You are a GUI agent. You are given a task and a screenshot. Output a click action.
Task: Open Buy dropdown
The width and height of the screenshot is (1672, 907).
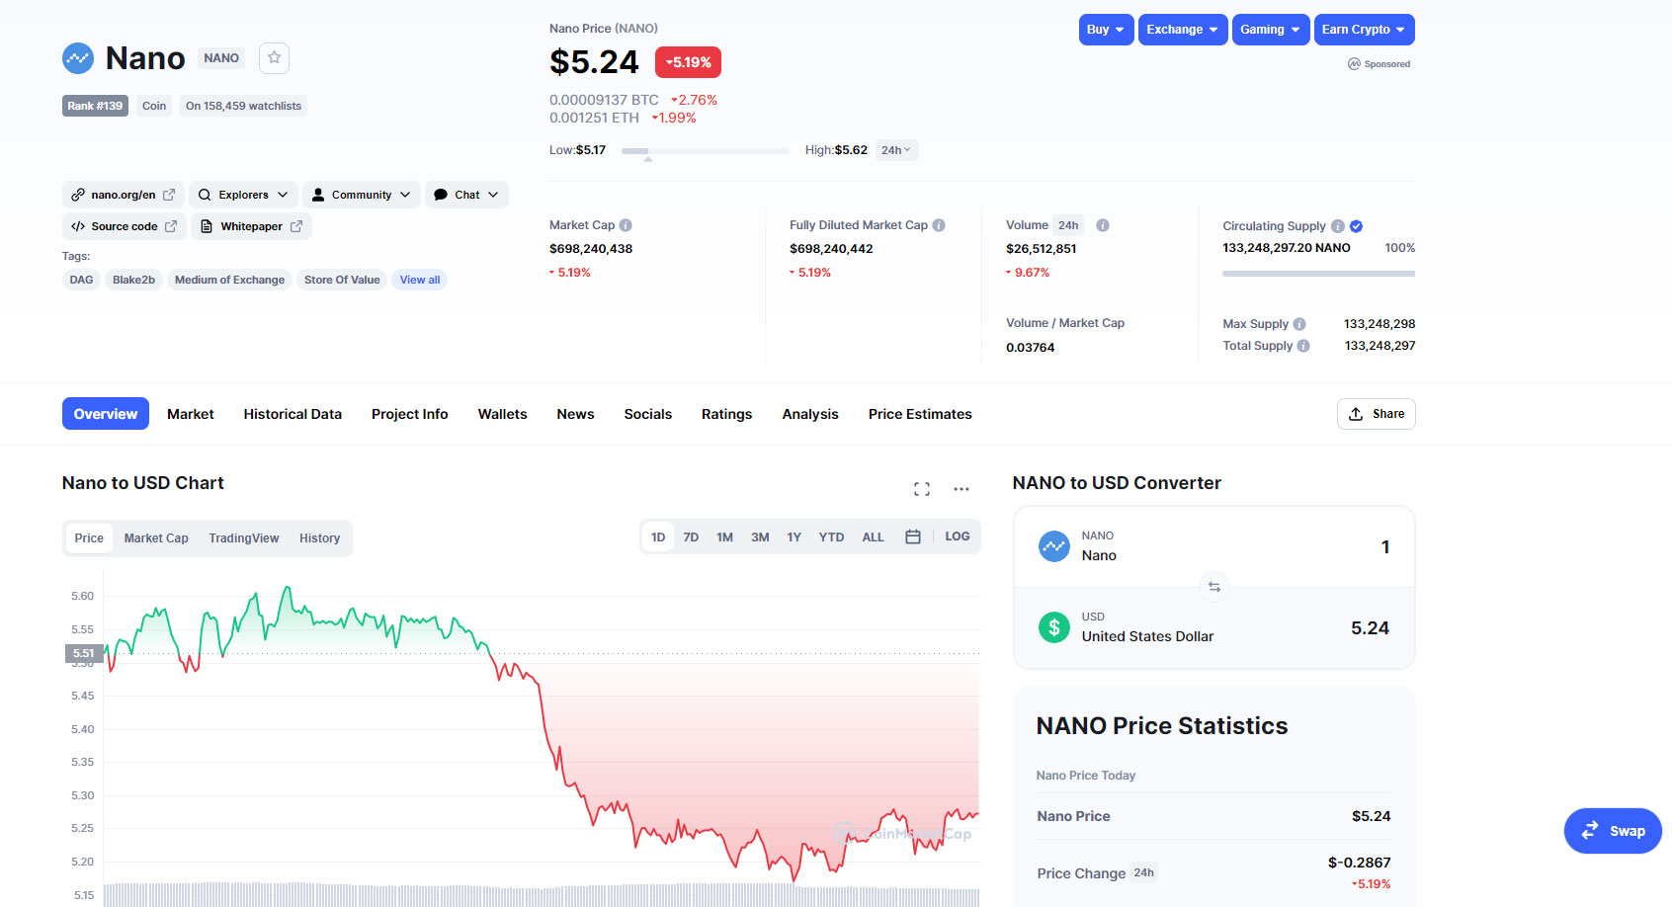tap(1106, 30)
